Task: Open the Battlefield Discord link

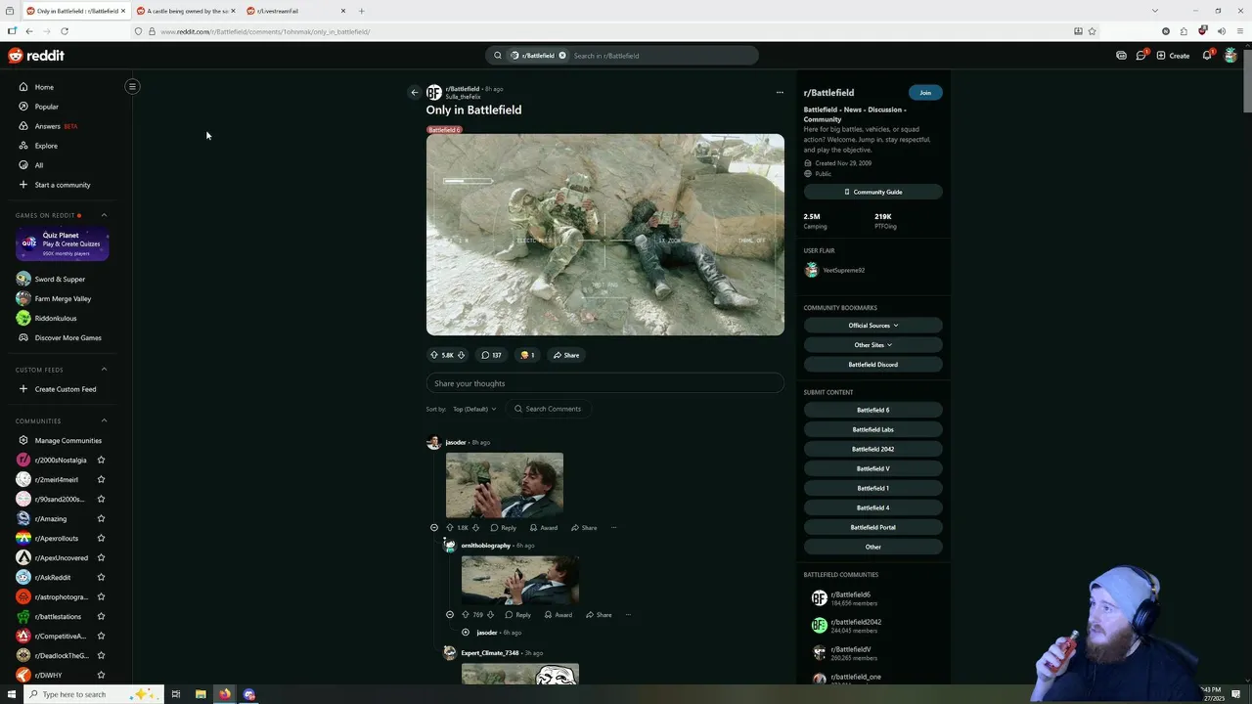Action: click(x=872, y=365)
